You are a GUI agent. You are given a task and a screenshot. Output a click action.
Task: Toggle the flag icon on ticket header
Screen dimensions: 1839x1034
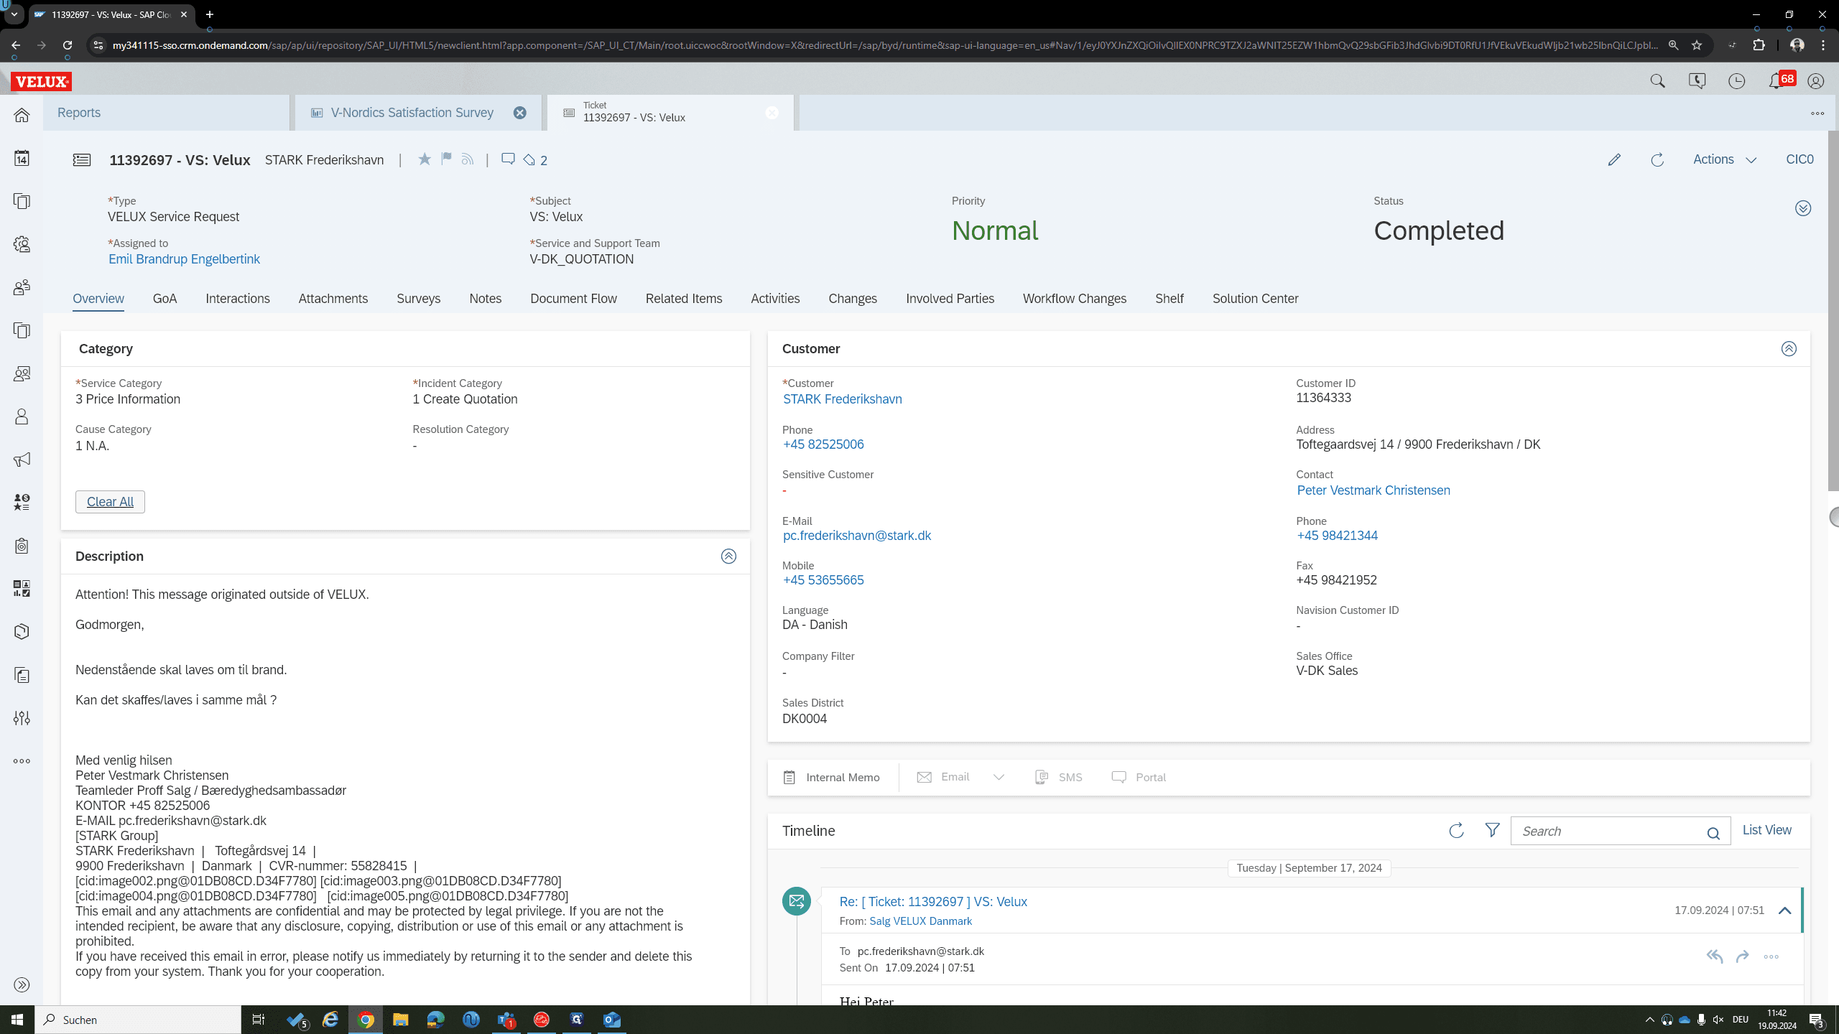pyautogui.click(x=446, y=159)
